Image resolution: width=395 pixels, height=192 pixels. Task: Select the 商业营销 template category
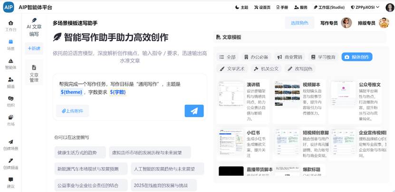(x=289, y=57)
